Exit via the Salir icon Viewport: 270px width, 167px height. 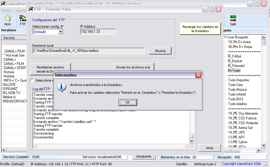click(x=233, y=21)
